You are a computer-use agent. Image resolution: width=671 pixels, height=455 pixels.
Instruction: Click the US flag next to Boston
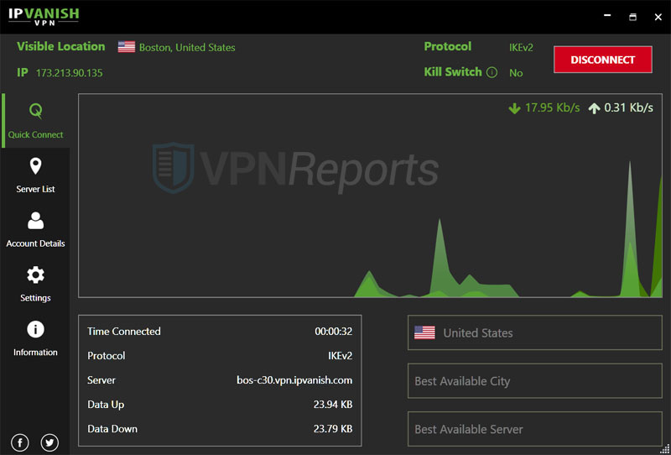pyautogui.click(x=127, y=47)
